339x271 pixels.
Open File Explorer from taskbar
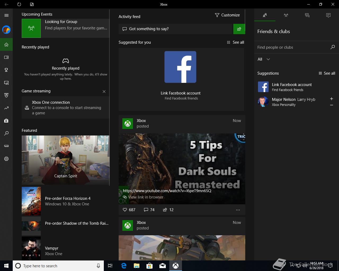[136, 266]
